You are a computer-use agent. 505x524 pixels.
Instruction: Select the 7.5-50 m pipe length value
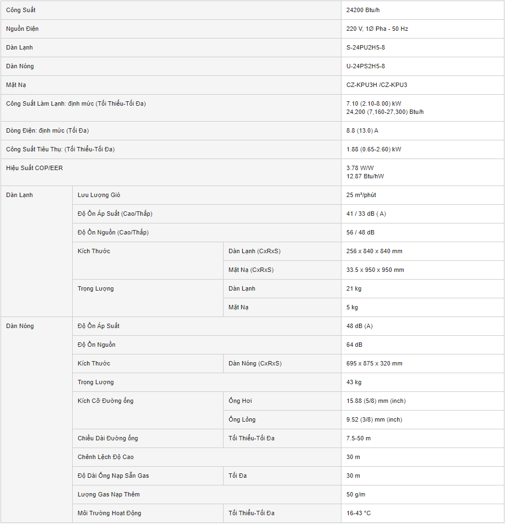point(359,438)
